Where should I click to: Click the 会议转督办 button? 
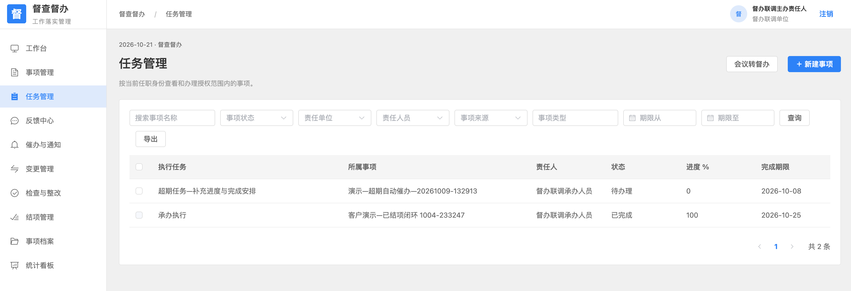click(x=751, y=64)
